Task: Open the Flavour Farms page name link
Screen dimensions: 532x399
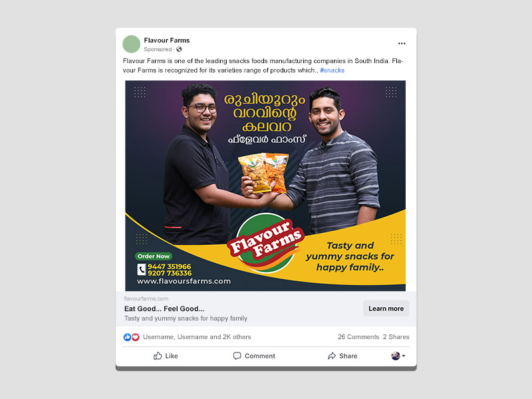Action: [167, 40]
